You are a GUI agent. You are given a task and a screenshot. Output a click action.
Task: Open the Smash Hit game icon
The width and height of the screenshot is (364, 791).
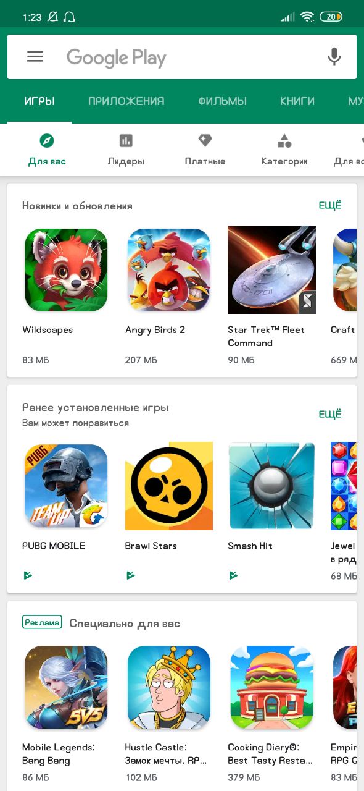pyautogui.click(x=271, y=486)
